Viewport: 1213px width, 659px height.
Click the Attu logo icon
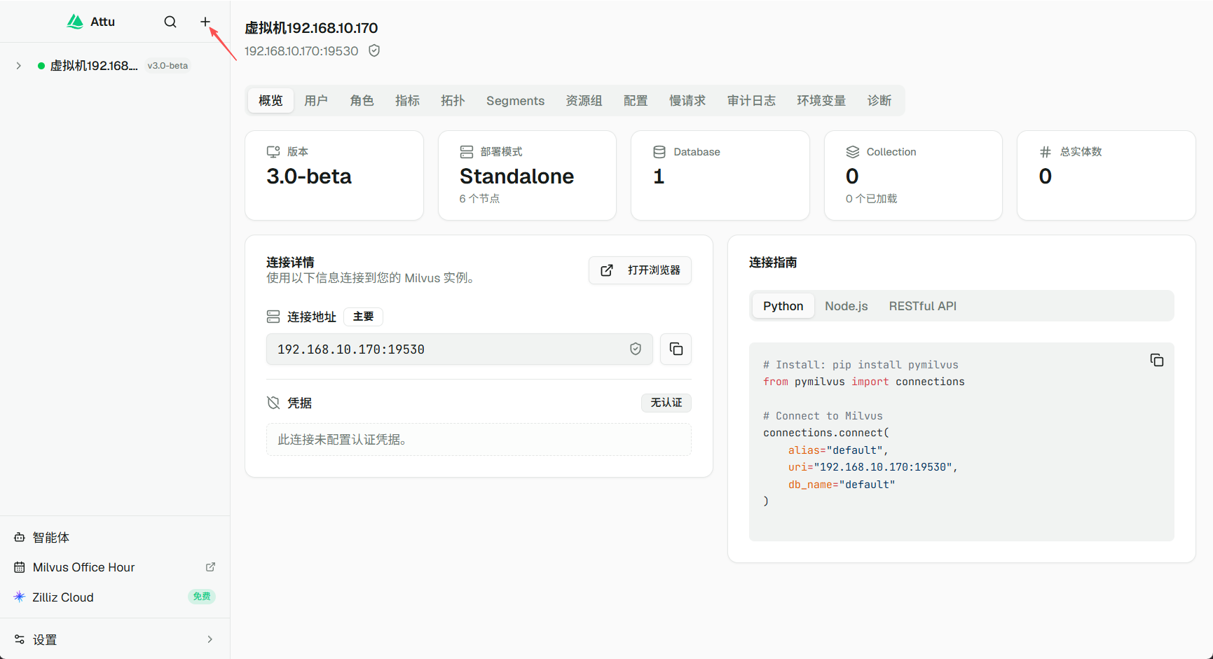[x=75, y=22]
